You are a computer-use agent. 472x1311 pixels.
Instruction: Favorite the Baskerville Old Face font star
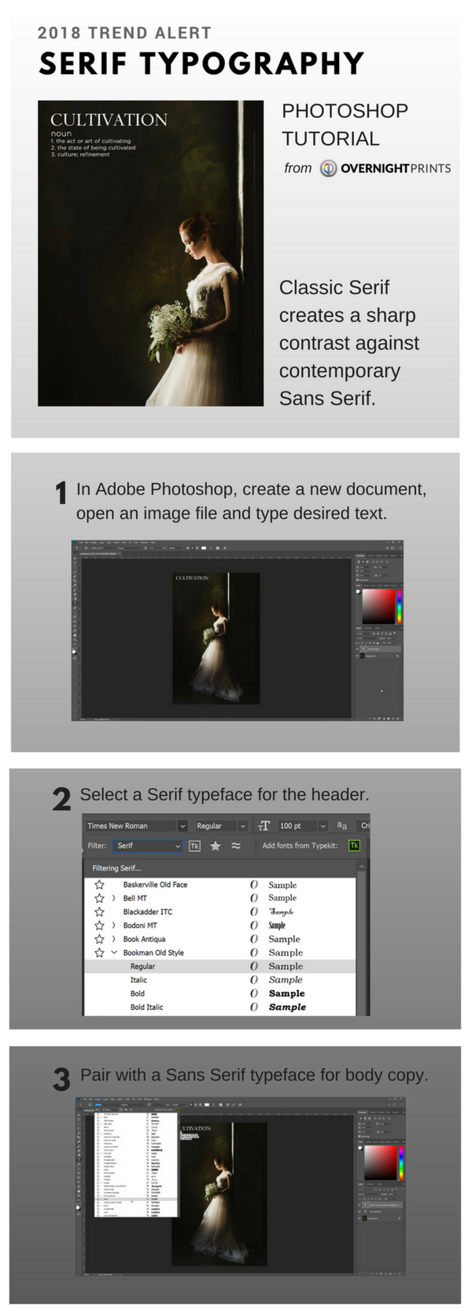[99, 884]
